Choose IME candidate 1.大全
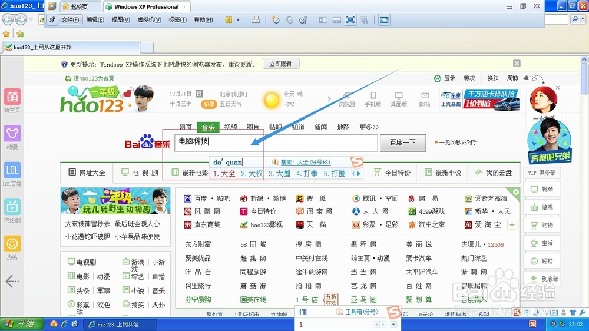 click(224, 174)
